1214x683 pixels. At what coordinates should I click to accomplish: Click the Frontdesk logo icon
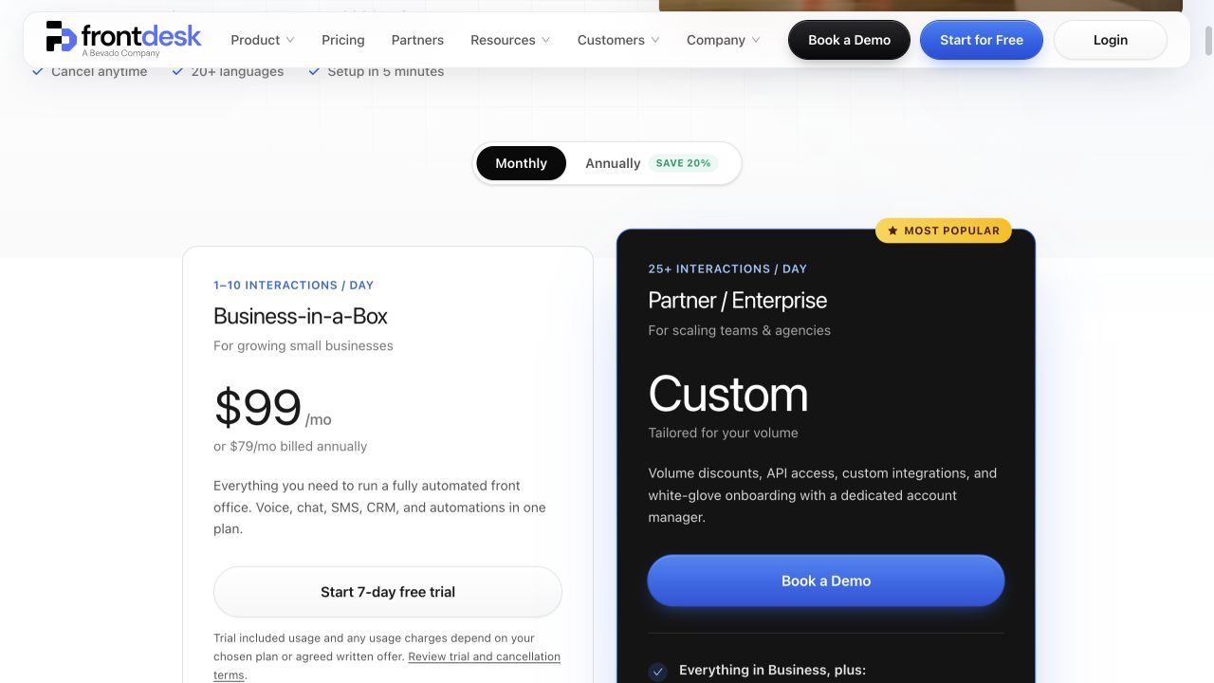pyautogui.click(x=61, y=36)
